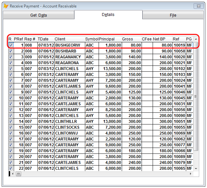This screenshot has width=207, height=188.
Task: Click Ref cell 10102
Action: (179, 68)
